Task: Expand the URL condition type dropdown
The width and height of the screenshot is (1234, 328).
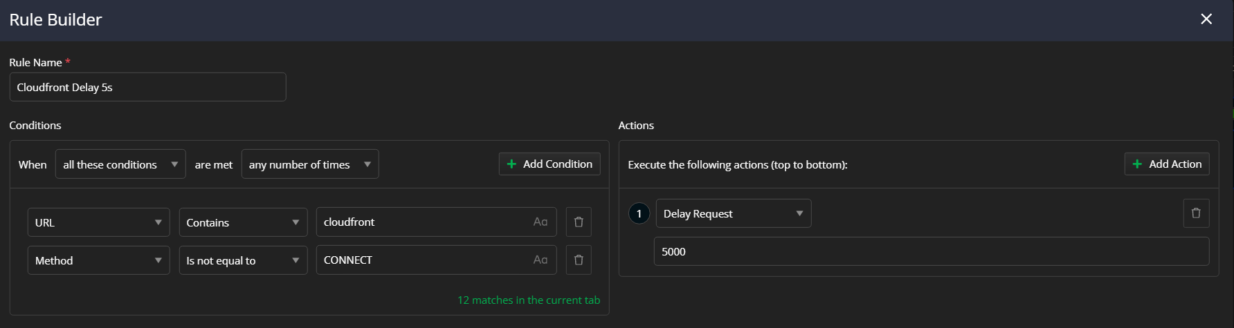Action: coord(98,222)
